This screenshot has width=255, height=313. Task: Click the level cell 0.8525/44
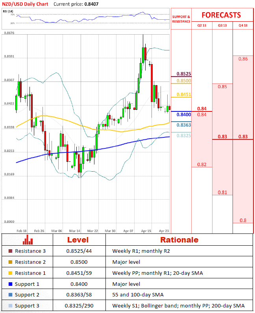79,251
